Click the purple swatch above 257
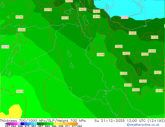 9,124
